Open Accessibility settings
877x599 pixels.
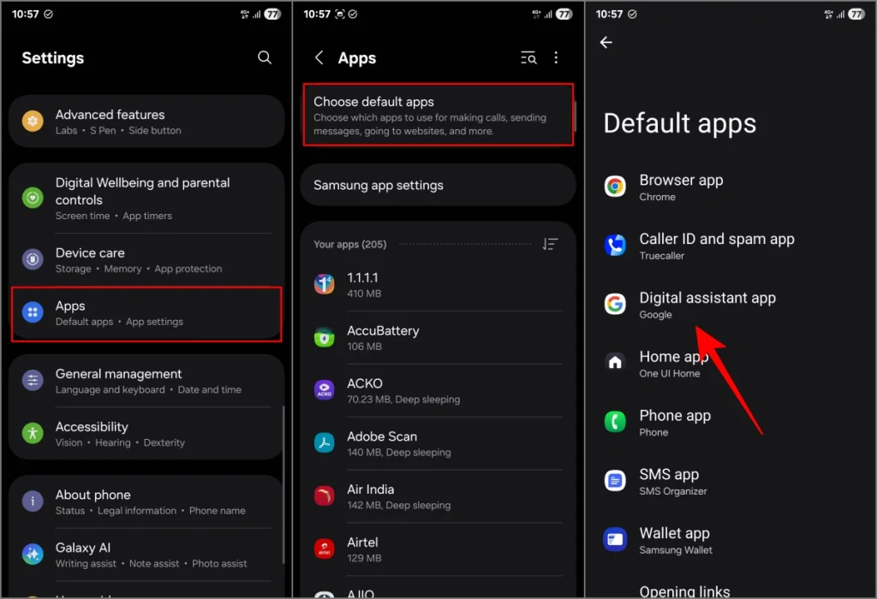point(146,434)
